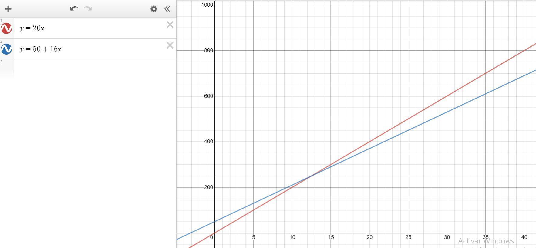Click the blue line's y-intercept
This screenshot has height=248, width=536.
point(215,222)
